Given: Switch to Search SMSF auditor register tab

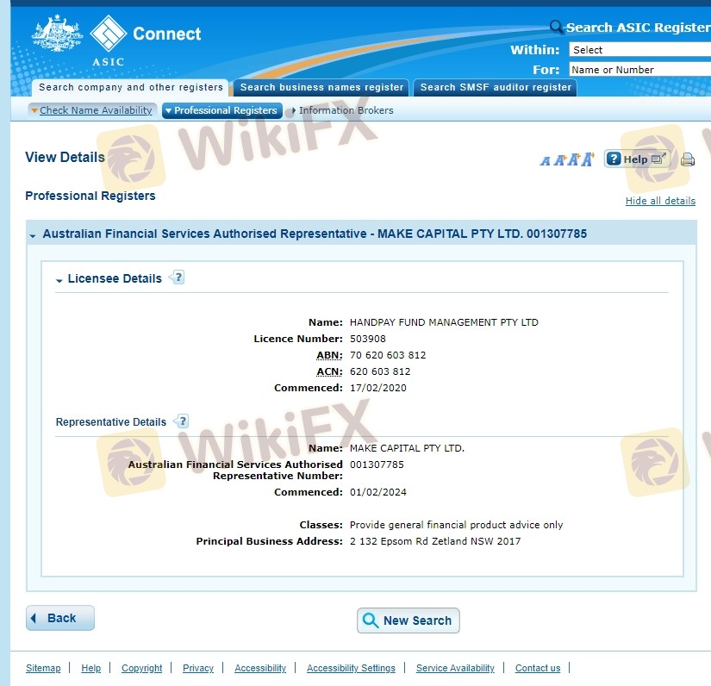Looking at the screenshot, I should pos(496,87).
